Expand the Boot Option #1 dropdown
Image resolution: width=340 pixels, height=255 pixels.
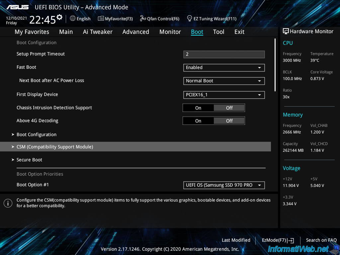pos(224,185)
